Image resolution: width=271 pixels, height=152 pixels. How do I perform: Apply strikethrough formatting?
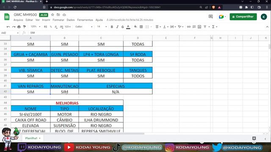point(122,27)
